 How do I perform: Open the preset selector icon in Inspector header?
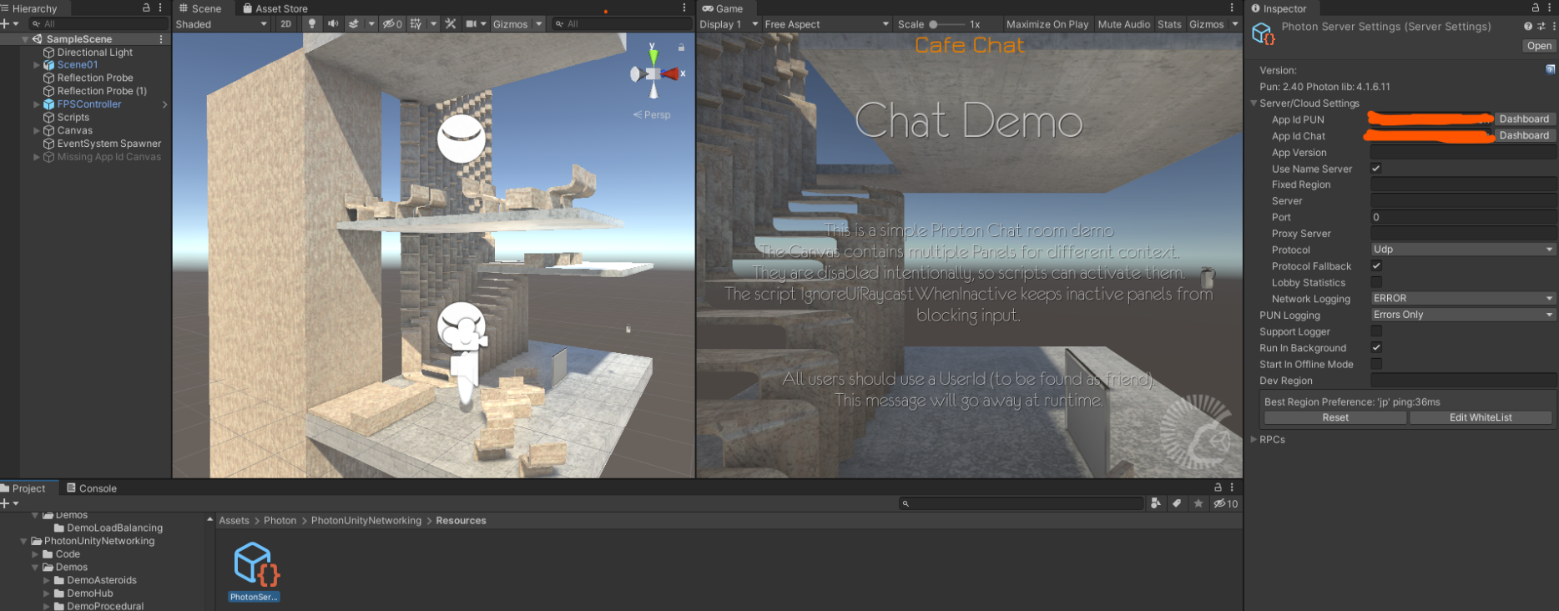(x=1541, y=27)
